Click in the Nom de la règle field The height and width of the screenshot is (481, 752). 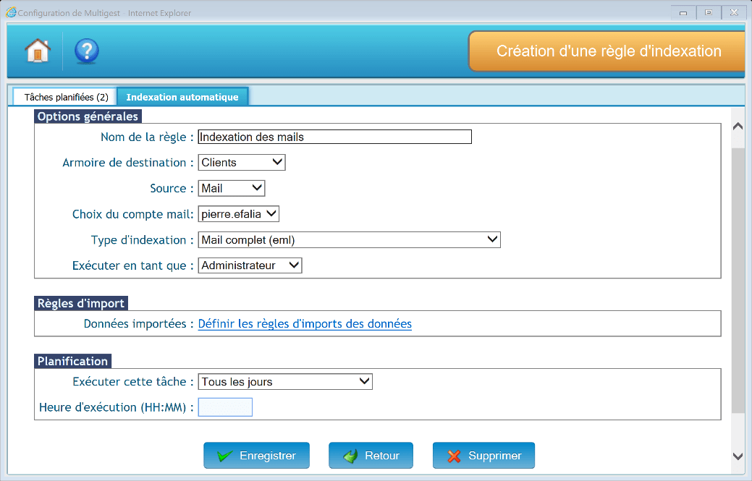click(334, 137)
